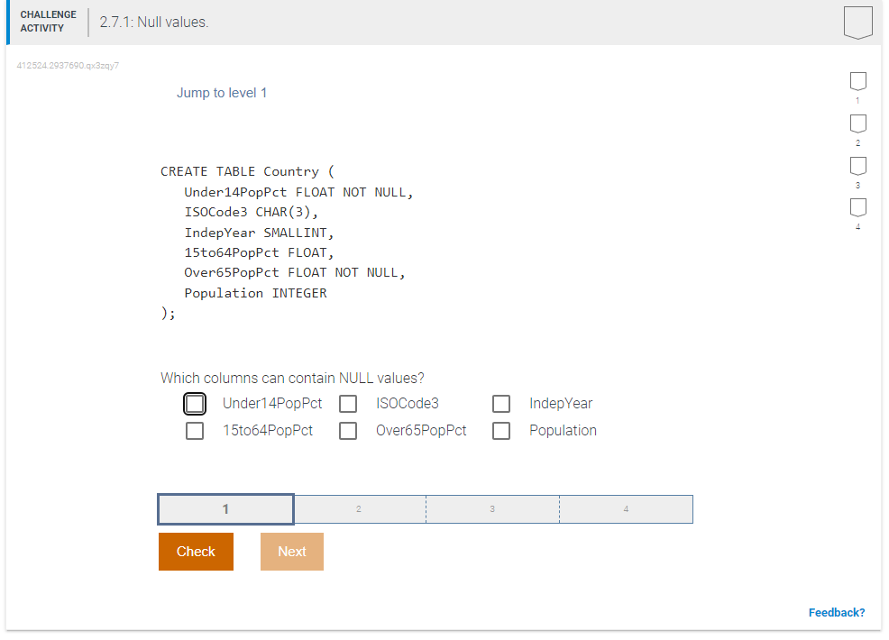Check the Population checkbox
This screenshot has width=889, height=640.
pyautogui.click(x=501, y=430)
